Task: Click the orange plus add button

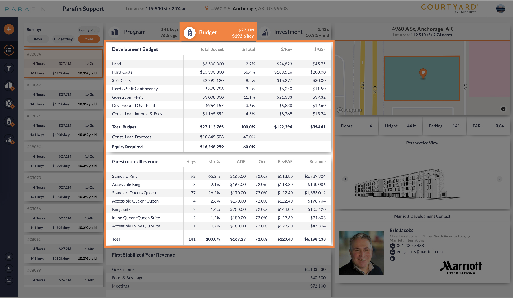Action: tap(9, 29)
